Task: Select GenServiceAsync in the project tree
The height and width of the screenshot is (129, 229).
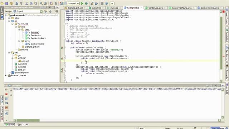Action: point(38,38)
